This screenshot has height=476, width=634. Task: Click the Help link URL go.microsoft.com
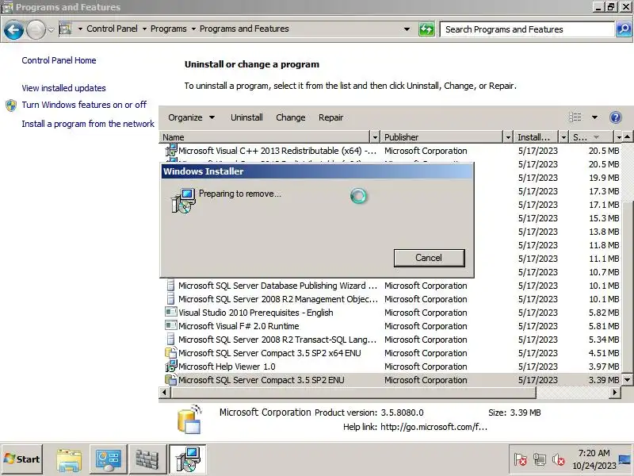[433, 427]
